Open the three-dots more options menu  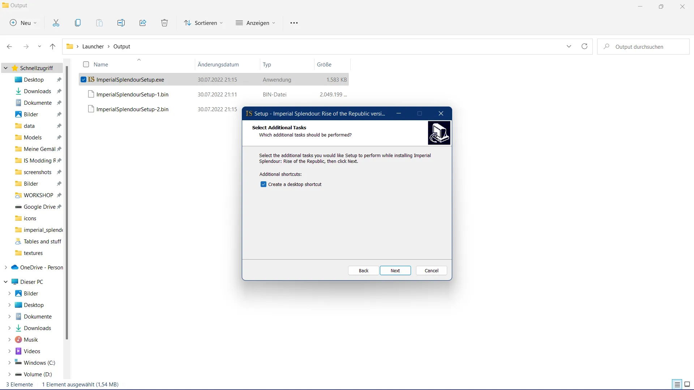pyautogui.click(x=294, y=23)
